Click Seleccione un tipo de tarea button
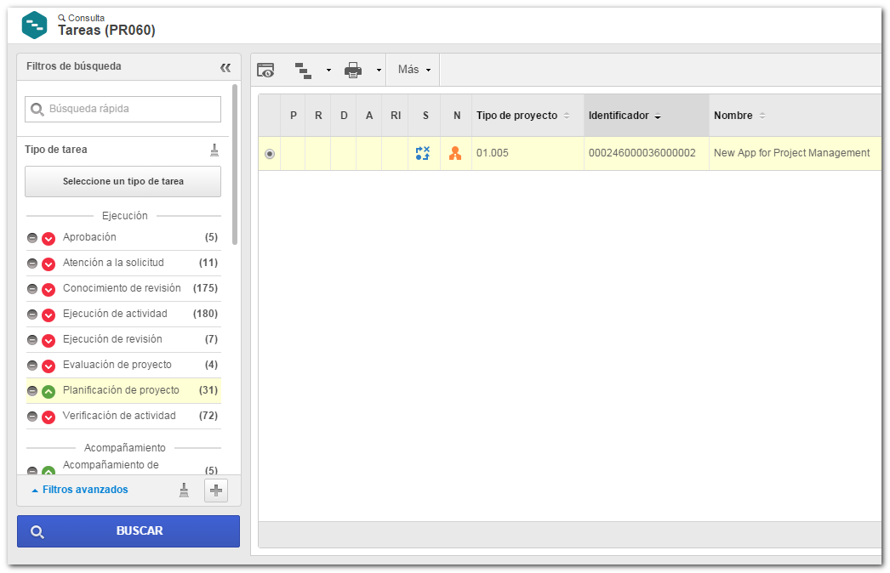This screenshot has width=890, height=573. (x=123, y=182)
